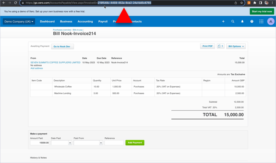
Task: Click the Bill Nook-Invoice214 heading
Action: click(x=75, y=34)
